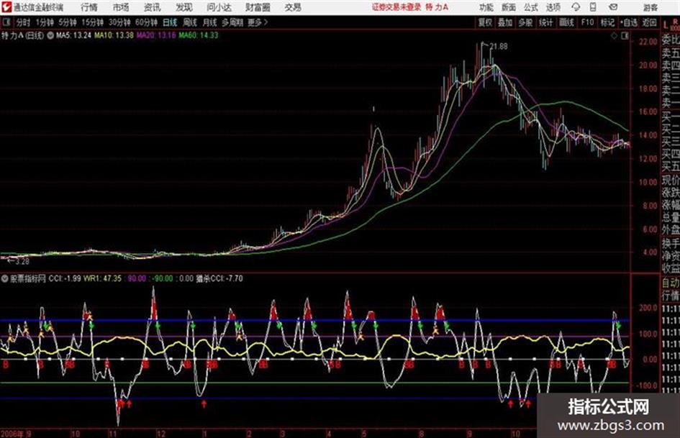The width and height of the screenshot is (680, 438).
Task: Click the 叠加 overlay toolbar button
Action: pyautogui.click(x=505, y=22)
